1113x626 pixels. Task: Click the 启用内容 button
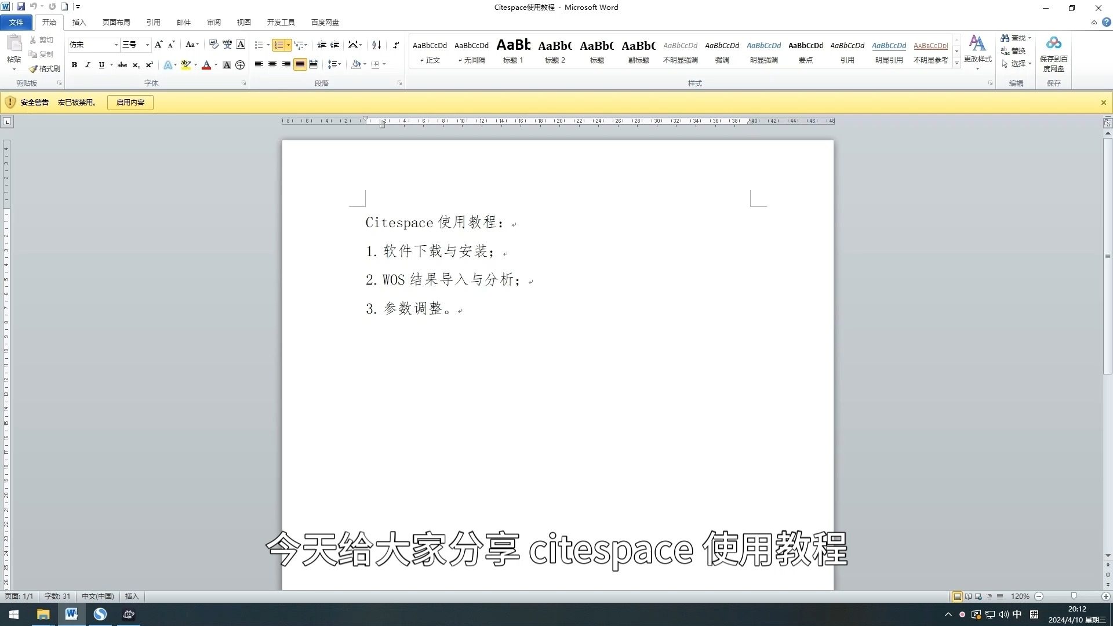[130, 103]
